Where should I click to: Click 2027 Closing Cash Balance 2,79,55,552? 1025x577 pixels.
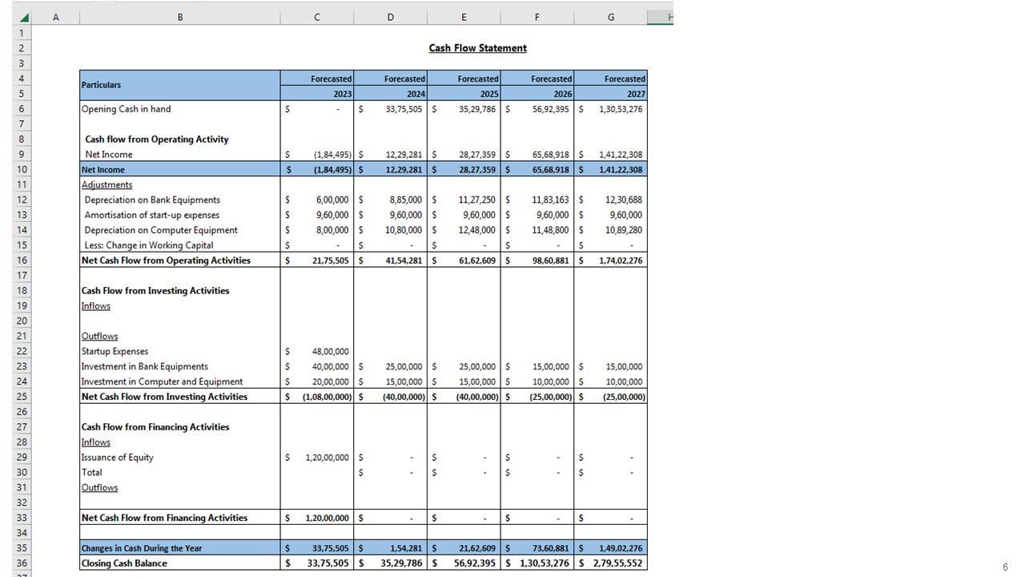[617, 563]
